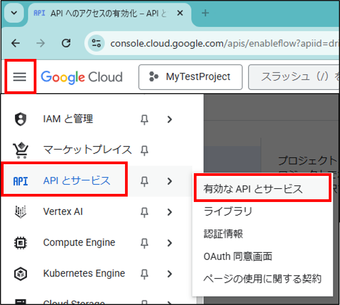Click the IAM と管理 shield icon

(x=20, y=119)
